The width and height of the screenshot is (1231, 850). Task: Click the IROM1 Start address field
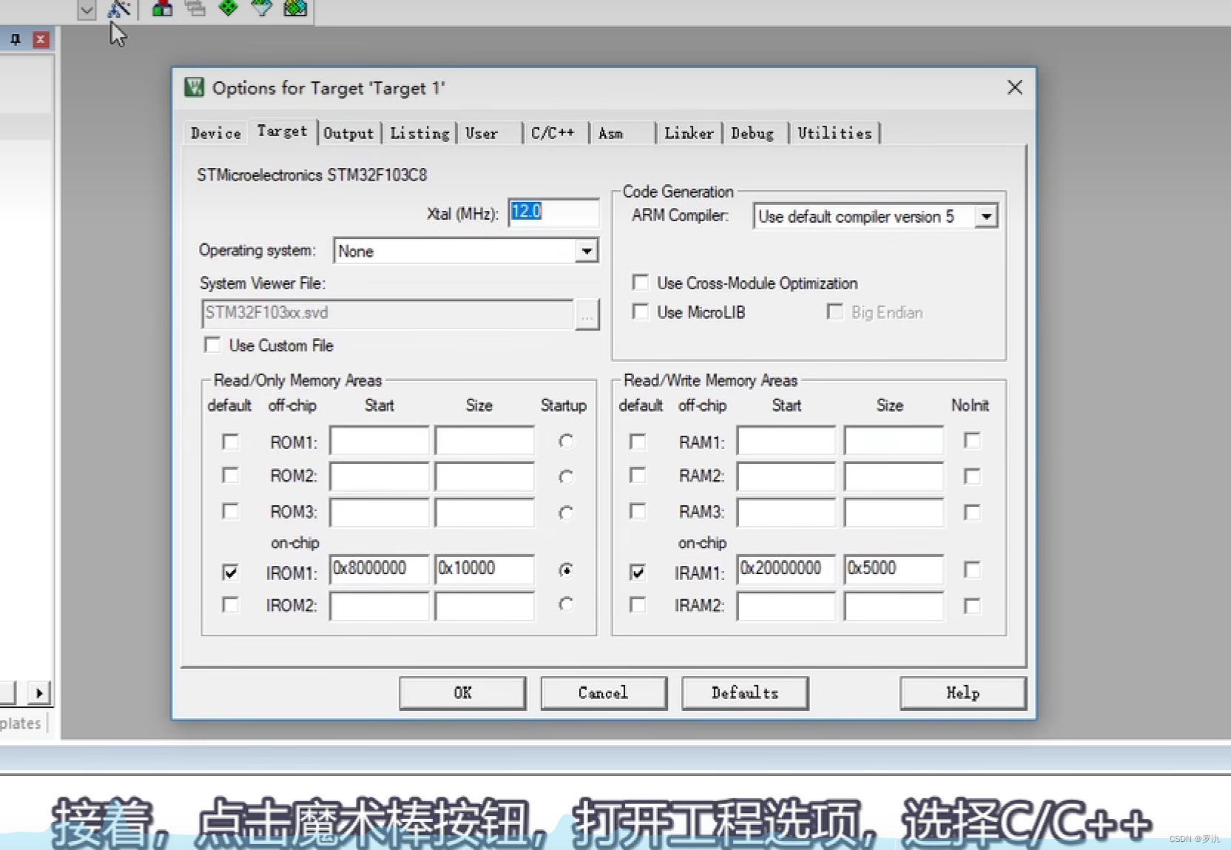pos(380,569)
